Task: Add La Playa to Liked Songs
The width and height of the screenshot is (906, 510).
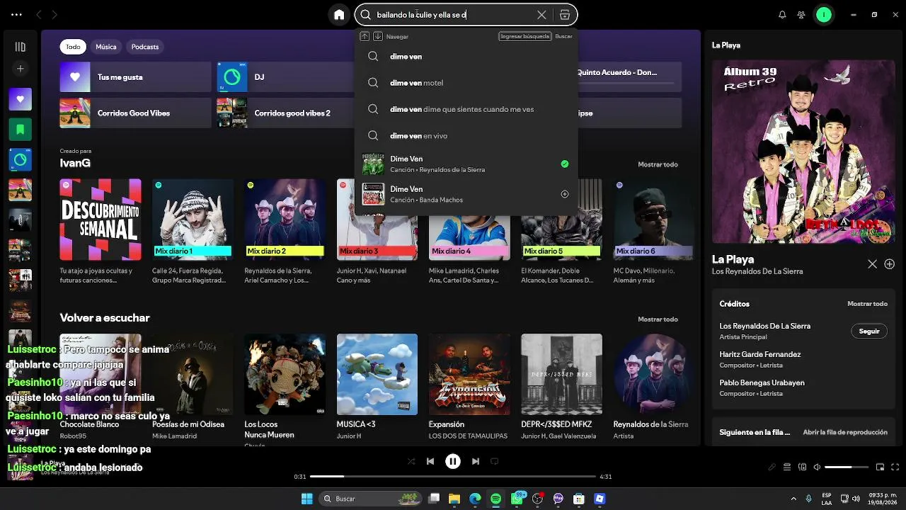Action: (x=890, y=264)
